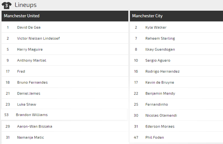Select the Manchester United header

pos(65,16)
